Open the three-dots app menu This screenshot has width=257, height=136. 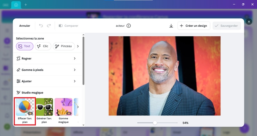[x=5, y=5]
